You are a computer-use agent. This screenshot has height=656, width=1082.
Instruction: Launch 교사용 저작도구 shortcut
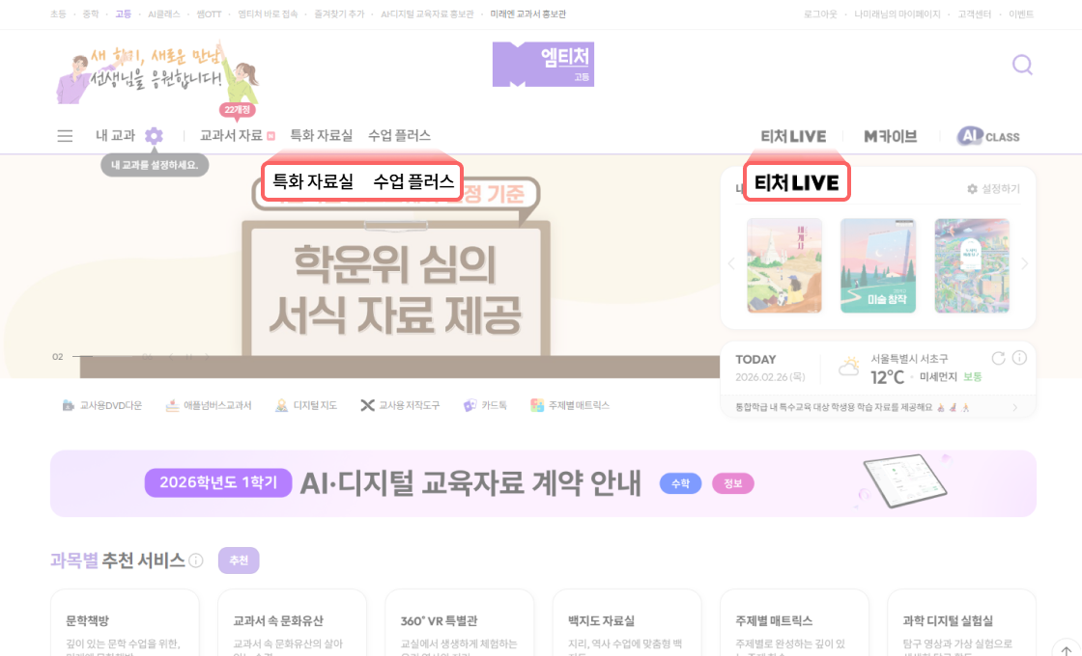point(400,405)
